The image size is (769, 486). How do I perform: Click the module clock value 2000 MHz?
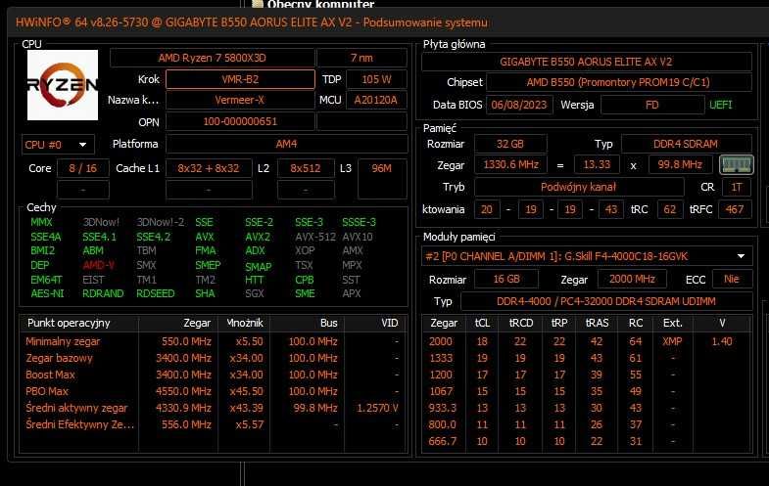tap(632, 279)
